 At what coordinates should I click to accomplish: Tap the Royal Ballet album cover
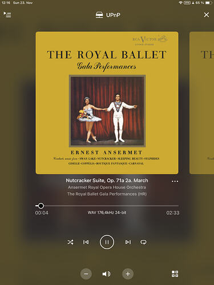coord(107,103)
